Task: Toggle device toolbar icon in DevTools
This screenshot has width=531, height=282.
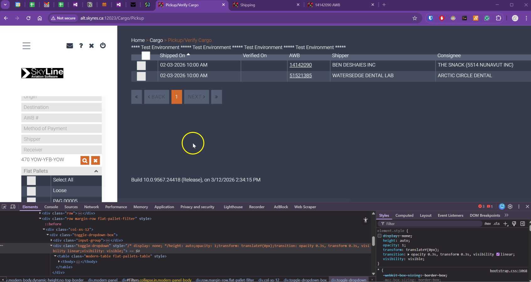Action: tap(13, 207)
